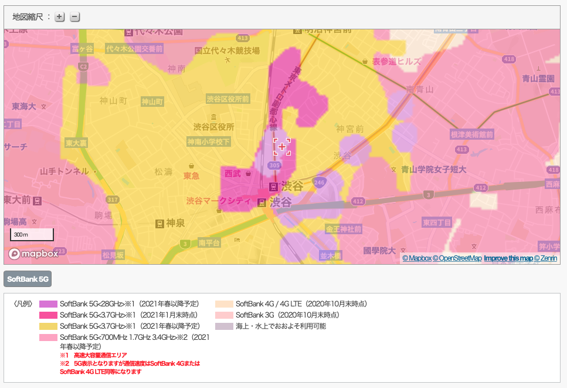
Task: Click the SoftBank 4G / 4G LTE legend swatch
Action: (x=224, y=304)
